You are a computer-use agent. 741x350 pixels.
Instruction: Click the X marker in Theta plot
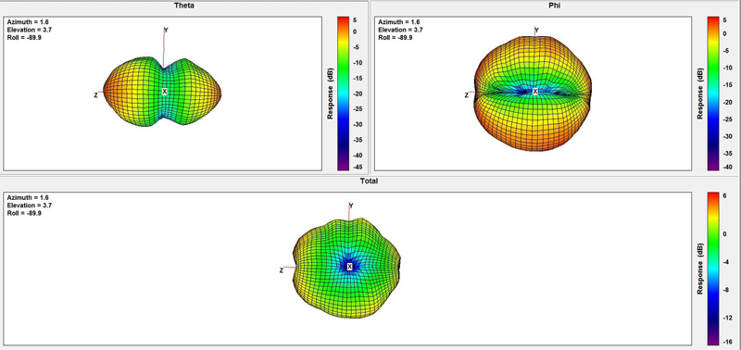165,91
